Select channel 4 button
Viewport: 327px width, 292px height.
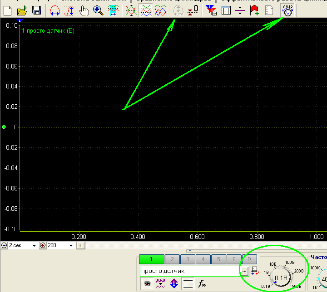coord(203,259)
